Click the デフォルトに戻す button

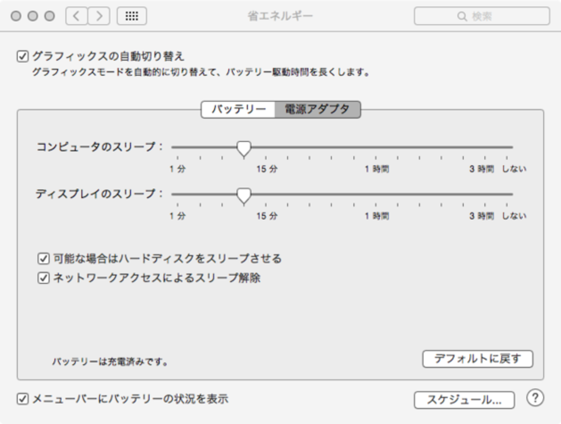pos(478,359)
